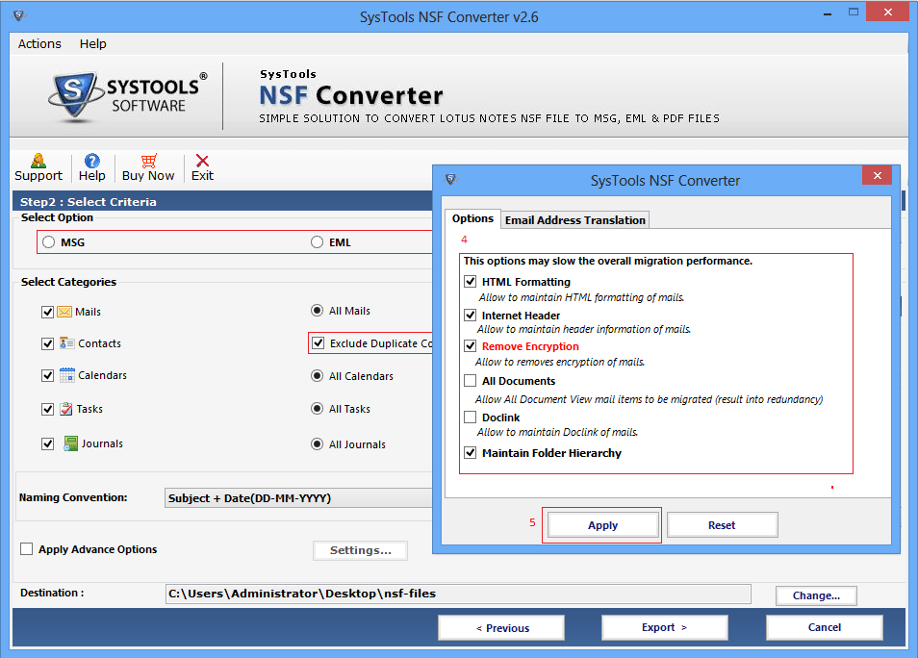Viewport: 918px width, 658px height.
Task: Click the Export button
Action: point(665,627)
